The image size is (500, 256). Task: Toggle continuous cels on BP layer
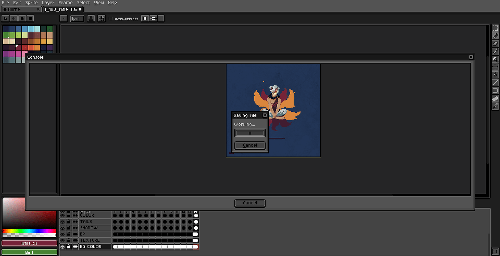pos(75,234)
